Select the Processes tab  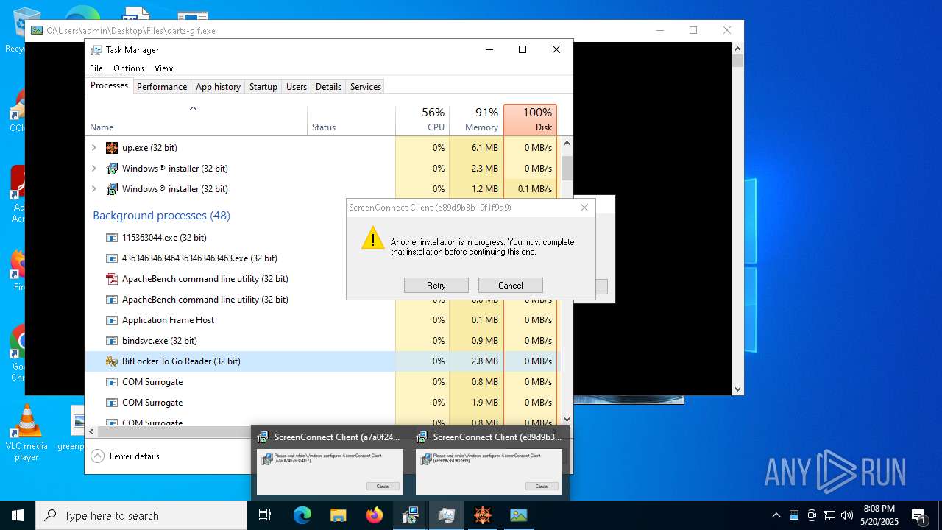pos(109,86)
